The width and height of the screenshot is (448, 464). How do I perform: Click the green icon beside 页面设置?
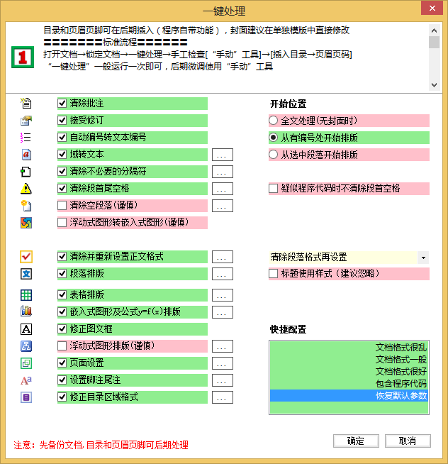click(x=26, y=363)
